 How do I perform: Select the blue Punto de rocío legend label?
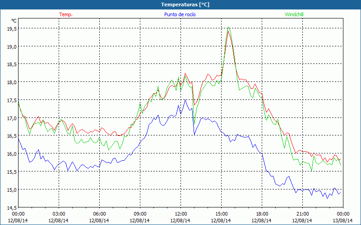pyautogui.click(x=180, y=14)
